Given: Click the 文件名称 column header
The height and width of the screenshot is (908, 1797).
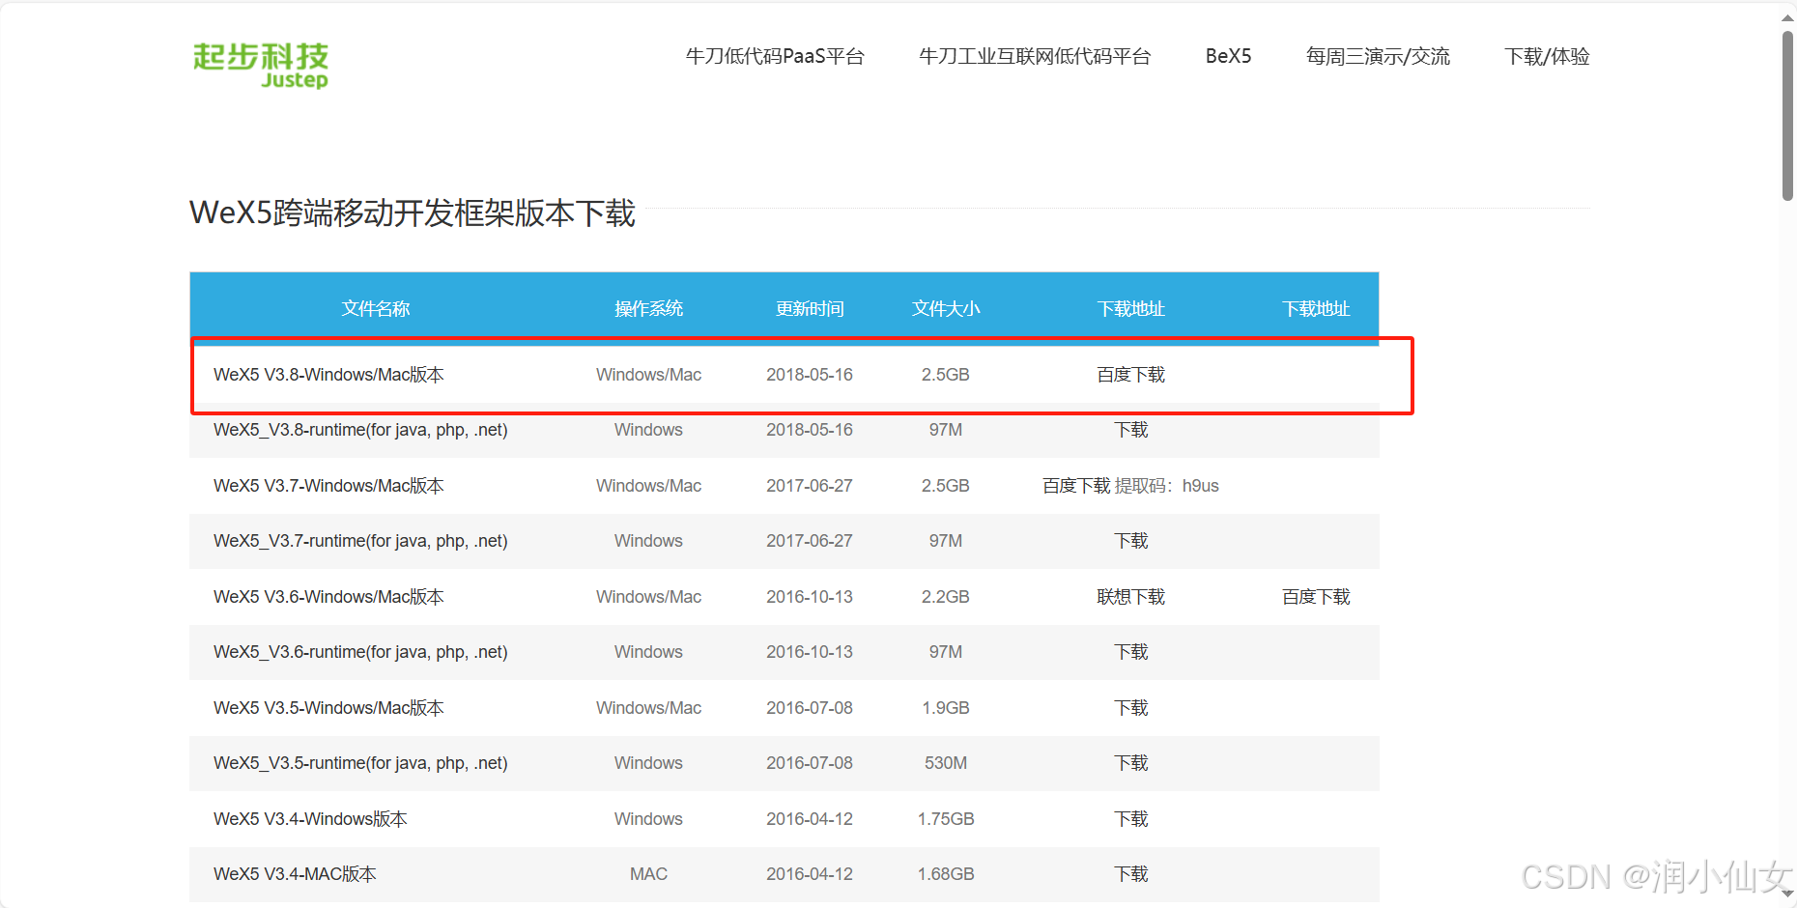Looking at the screenshot, I should [376, 308].
